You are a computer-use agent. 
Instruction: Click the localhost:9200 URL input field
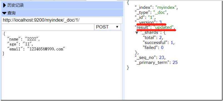point(62,20)
